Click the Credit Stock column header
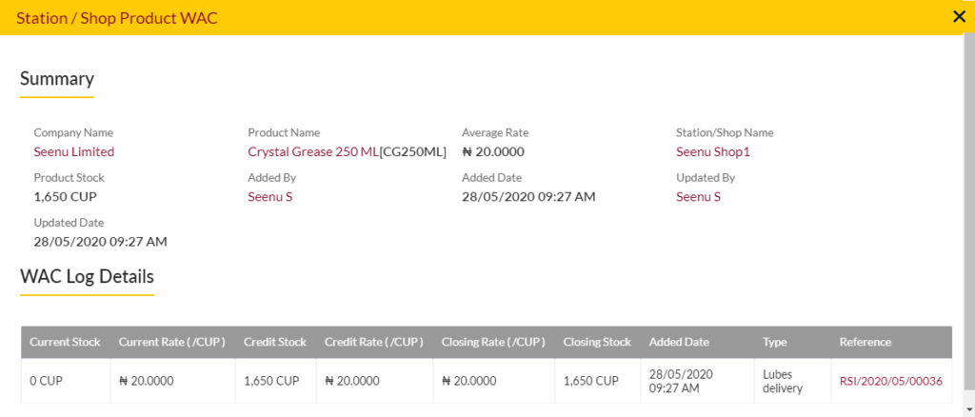 click(275, 343)
